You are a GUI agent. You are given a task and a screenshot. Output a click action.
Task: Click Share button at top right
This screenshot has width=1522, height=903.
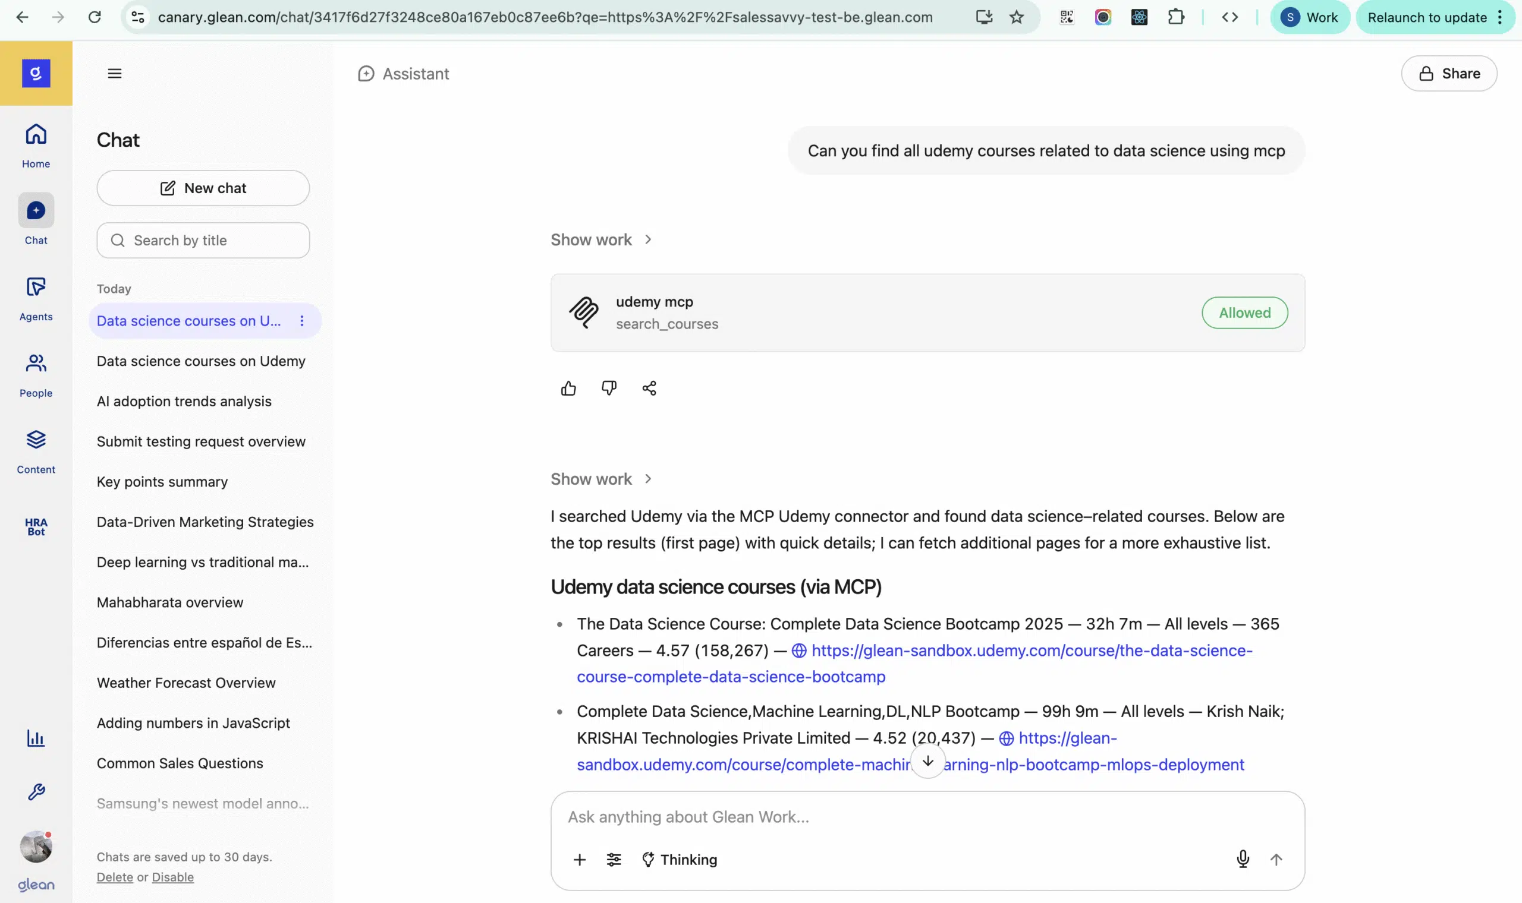coord(1448,74)
